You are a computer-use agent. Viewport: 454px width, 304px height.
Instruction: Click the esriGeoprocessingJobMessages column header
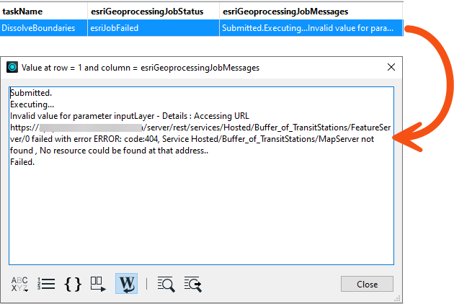pos(311,12)
